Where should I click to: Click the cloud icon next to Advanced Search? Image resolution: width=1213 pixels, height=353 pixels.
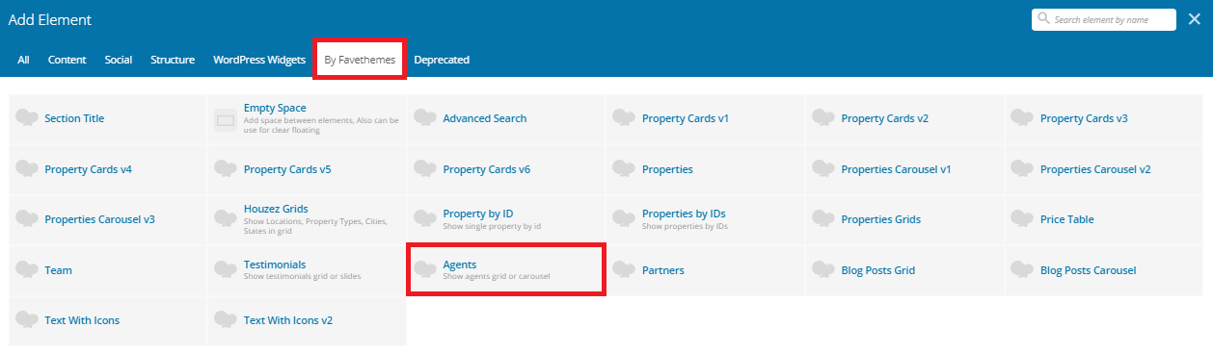[x=425, y=117]
